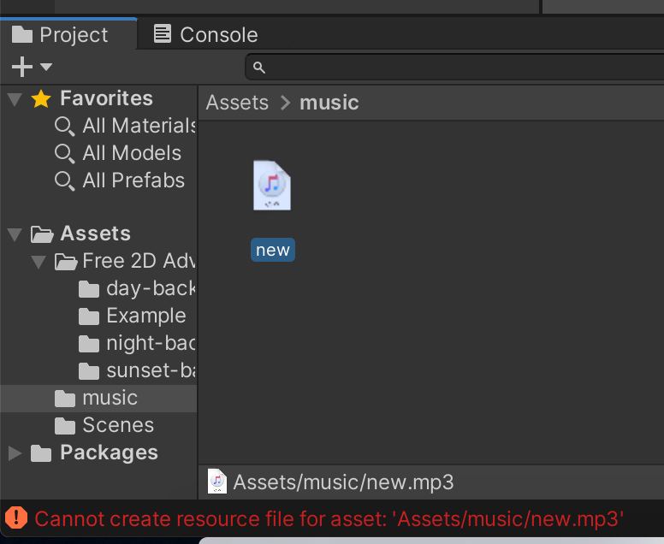Click the search magnifier icon in search bar

(x=259, y=68)
